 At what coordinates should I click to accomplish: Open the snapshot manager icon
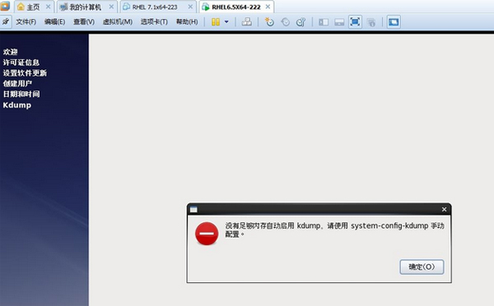301,22
